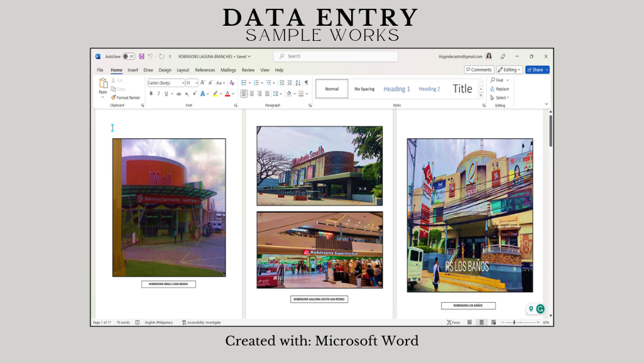Open the Change Case (Aa) menu
This screenshot has width=644, height=363.
point(221,83)
